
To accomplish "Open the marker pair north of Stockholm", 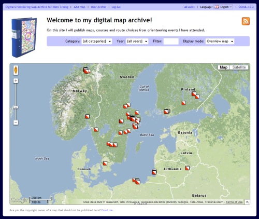I will pyautogui.click(x=127, y=105).
